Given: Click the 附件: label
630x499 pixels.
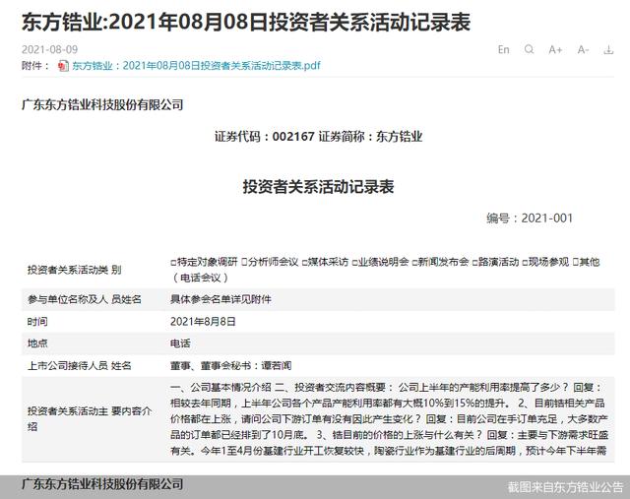Looking at the screenshot, I should point(35,66).
